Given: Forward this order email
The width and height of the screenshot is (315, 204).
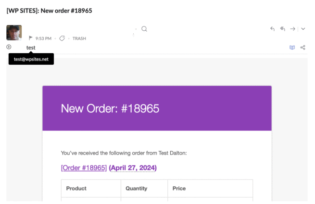Looking at the screenshot, I should 293,29.
